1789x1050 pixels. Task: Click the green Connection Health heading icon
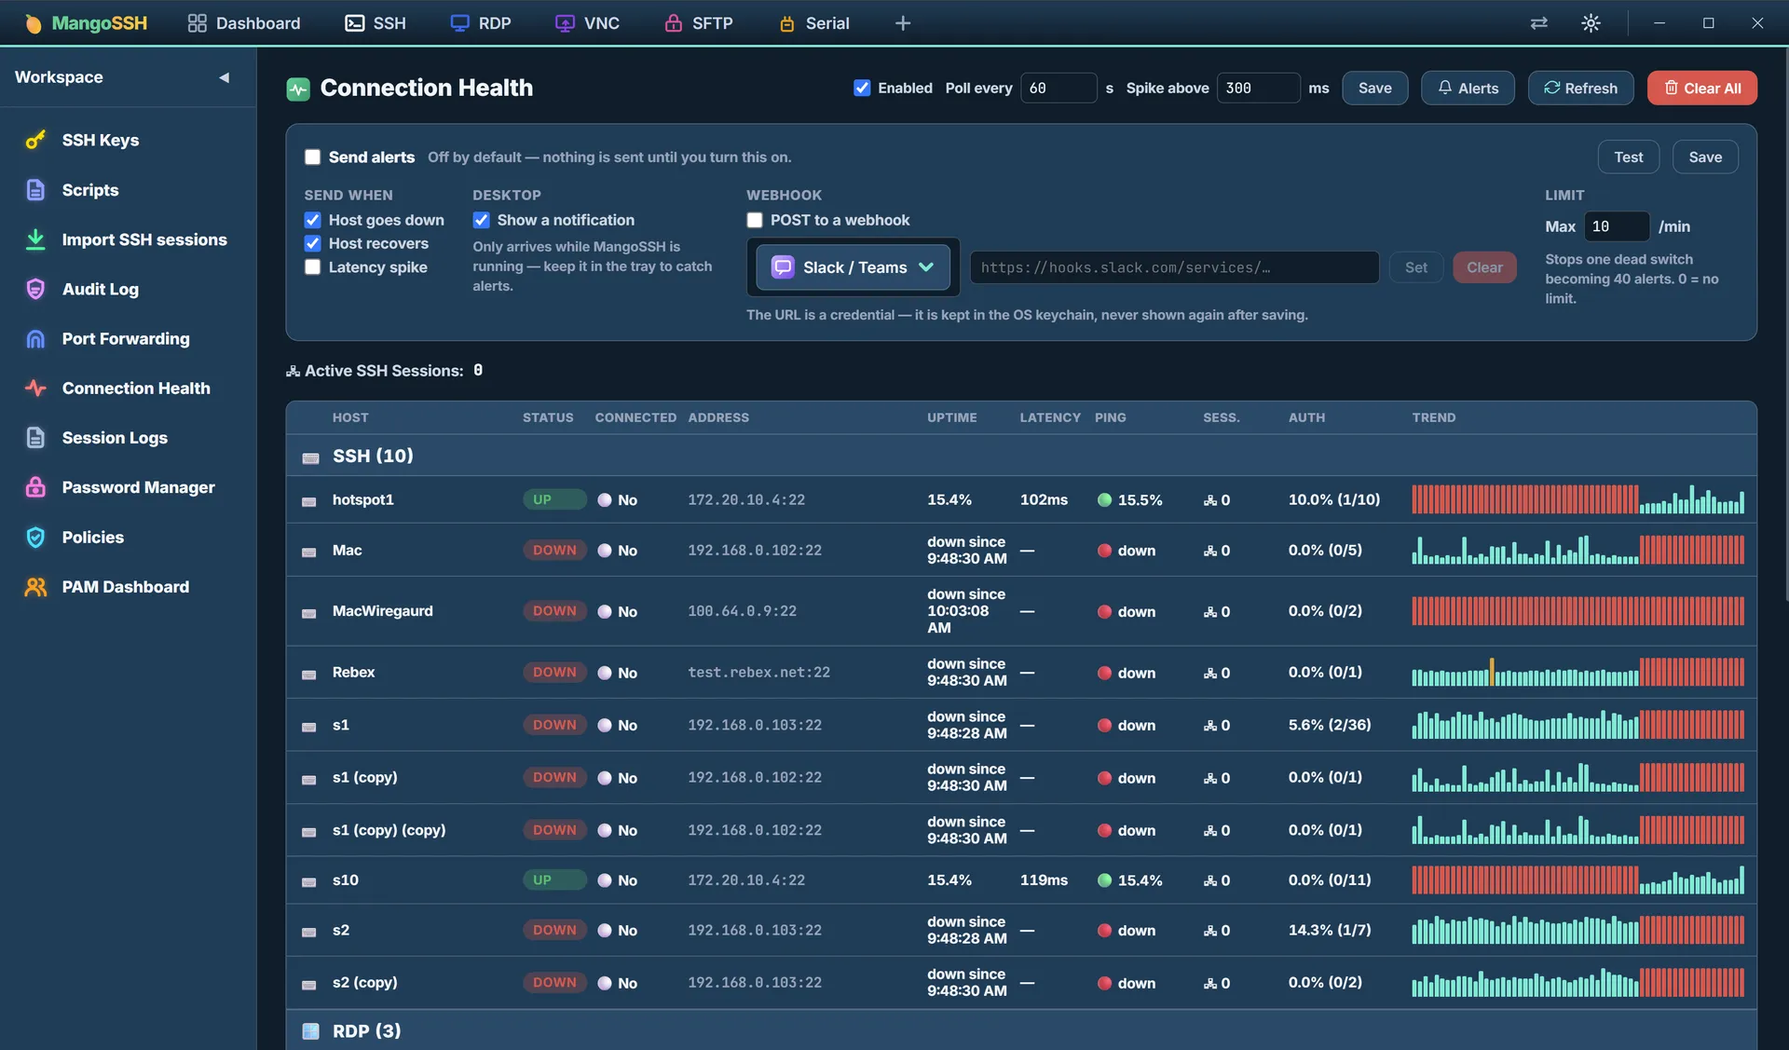coord(298,89)
